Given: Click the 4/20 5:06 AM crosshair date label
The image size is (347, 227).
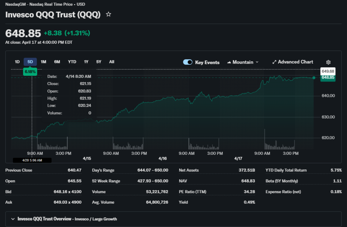Looking at the screenshot, I should click(x=32, y=160).
